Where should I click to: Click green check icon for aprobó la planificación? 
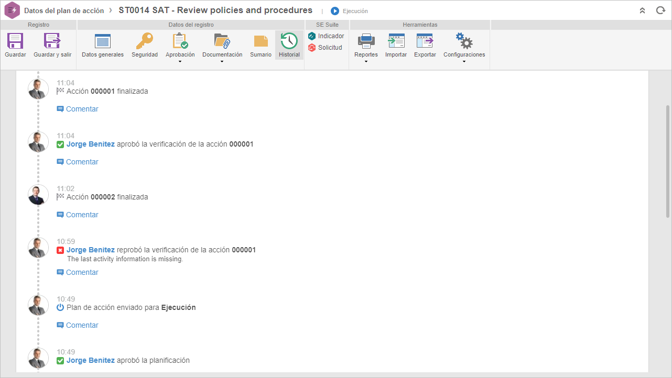60,361
